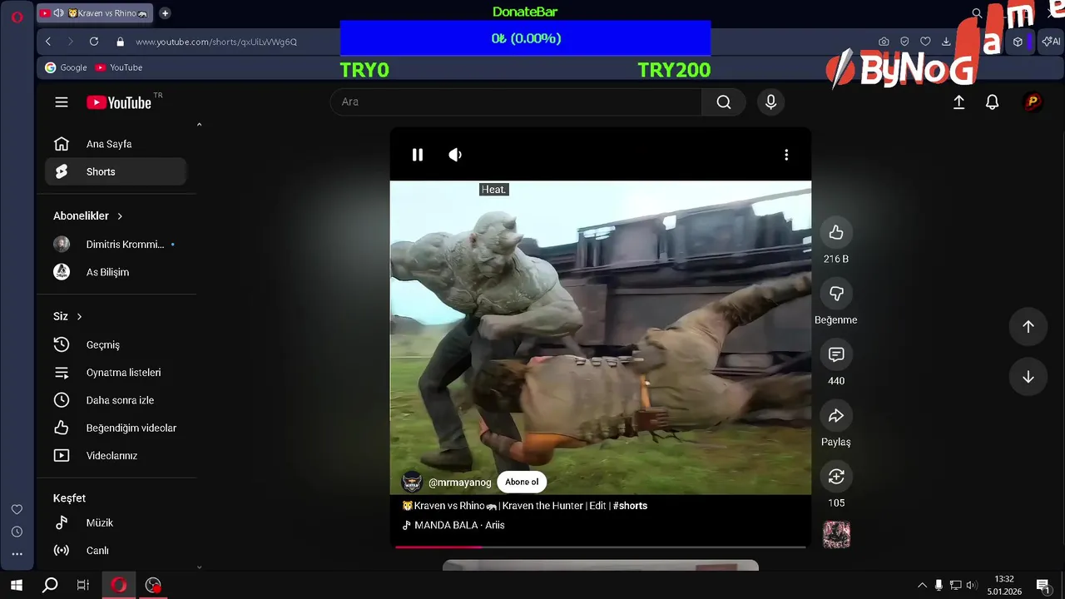Open the sound thumbnail below the remix button
1065x599 pixels.
(836, 535)
